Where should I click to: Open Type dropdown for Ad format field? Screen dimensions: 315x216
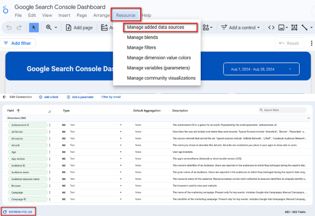point(120,132)
